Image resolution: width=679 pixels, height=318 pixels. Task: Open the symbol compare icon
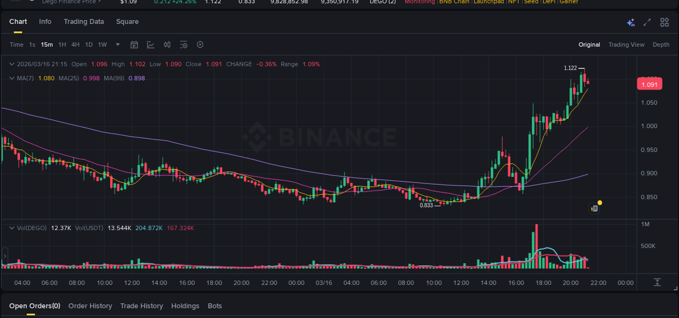click(x=167, y=44)
